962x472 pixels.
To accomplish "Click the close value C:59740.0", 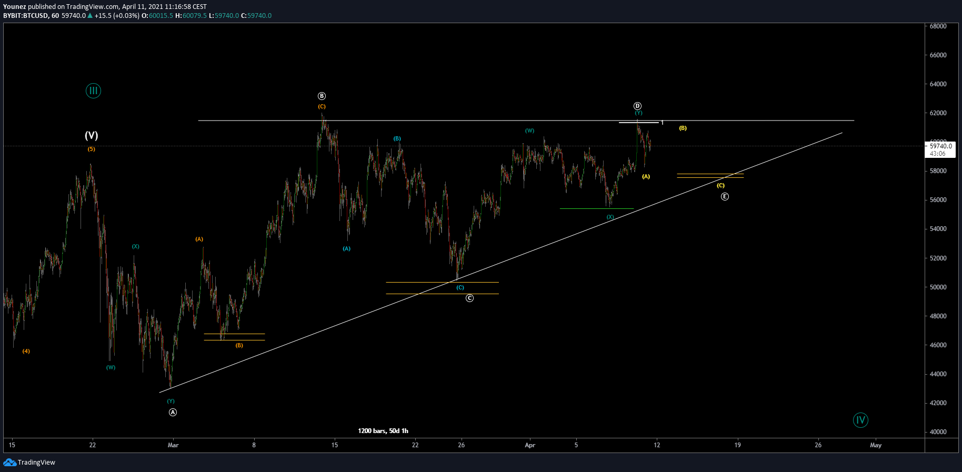I will 256,16.
